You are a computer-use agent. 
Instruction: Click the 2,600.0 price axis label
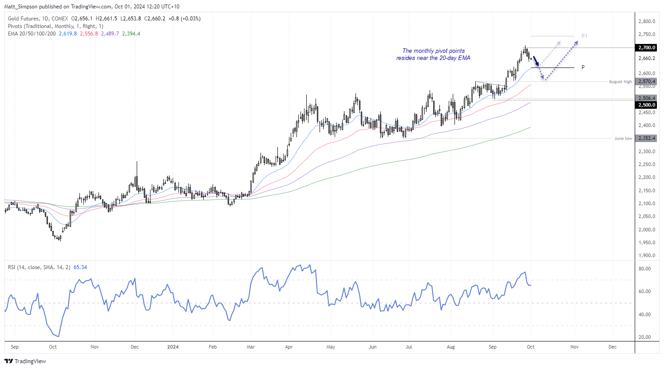pyautogui.click(x=647, y=73)
